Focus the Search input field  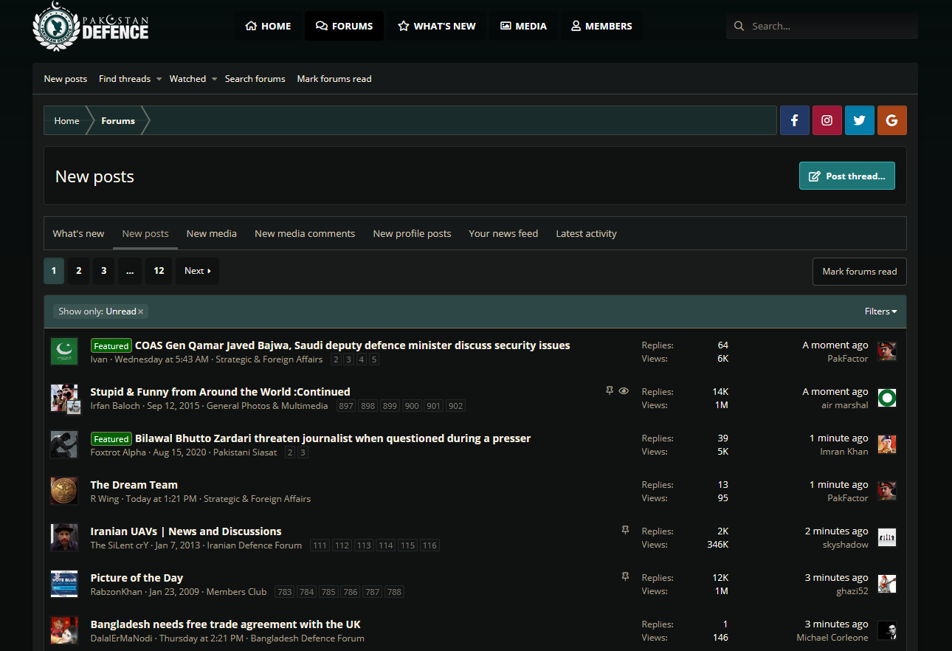click(x=822, y=26)
